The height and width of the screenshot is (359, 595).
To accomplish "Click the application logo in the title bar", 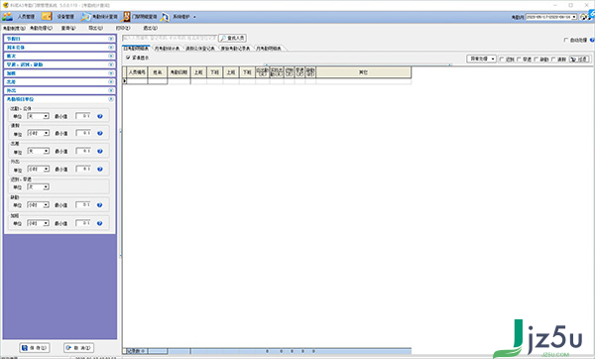I will [x=5, y=5].
